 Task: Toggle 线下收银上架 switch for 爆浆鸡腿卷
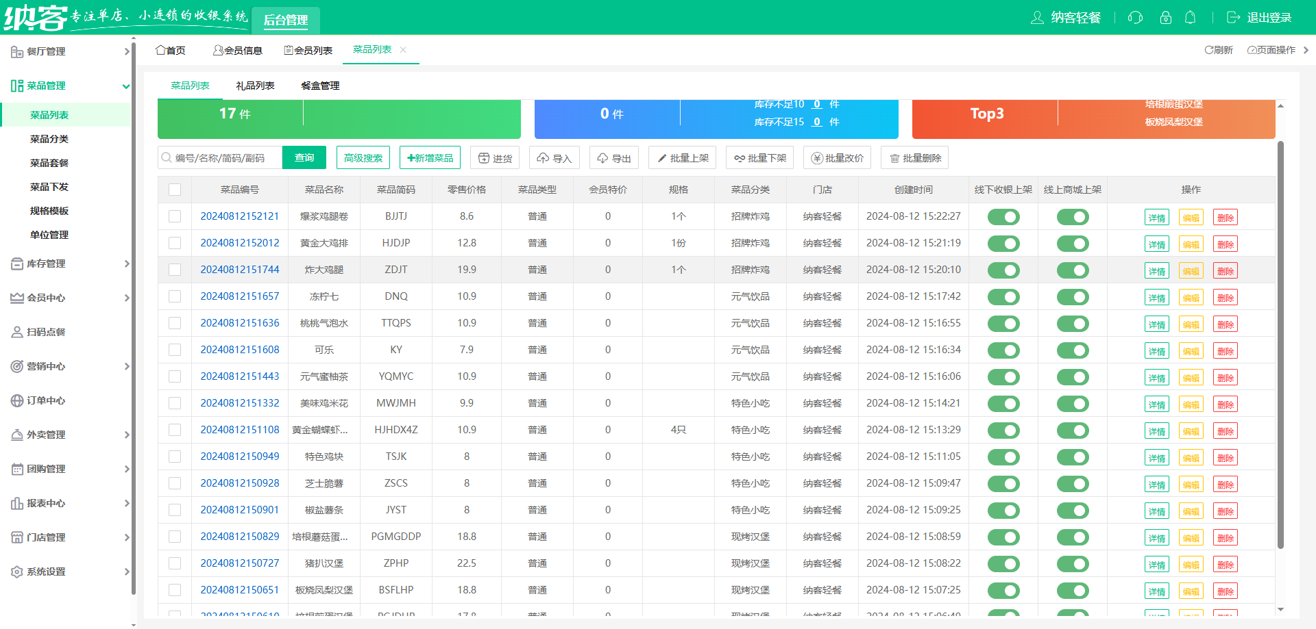[1003, 217]
